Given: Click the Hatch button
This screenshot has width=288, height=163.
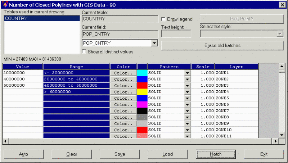Looking at the screenshot, I should tap(216, 154).
